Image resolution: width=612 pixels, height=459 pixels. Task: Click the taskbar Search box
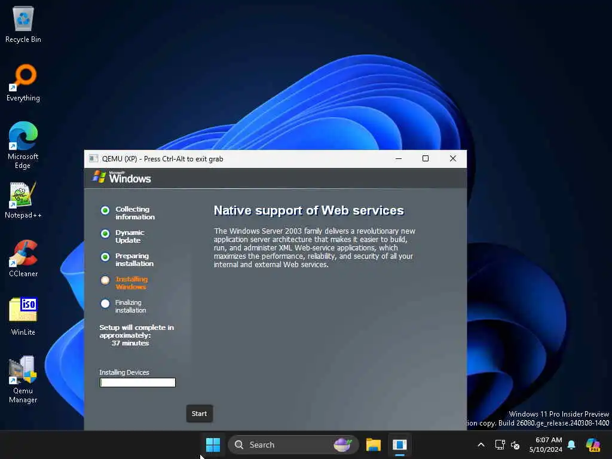[293, 445]
